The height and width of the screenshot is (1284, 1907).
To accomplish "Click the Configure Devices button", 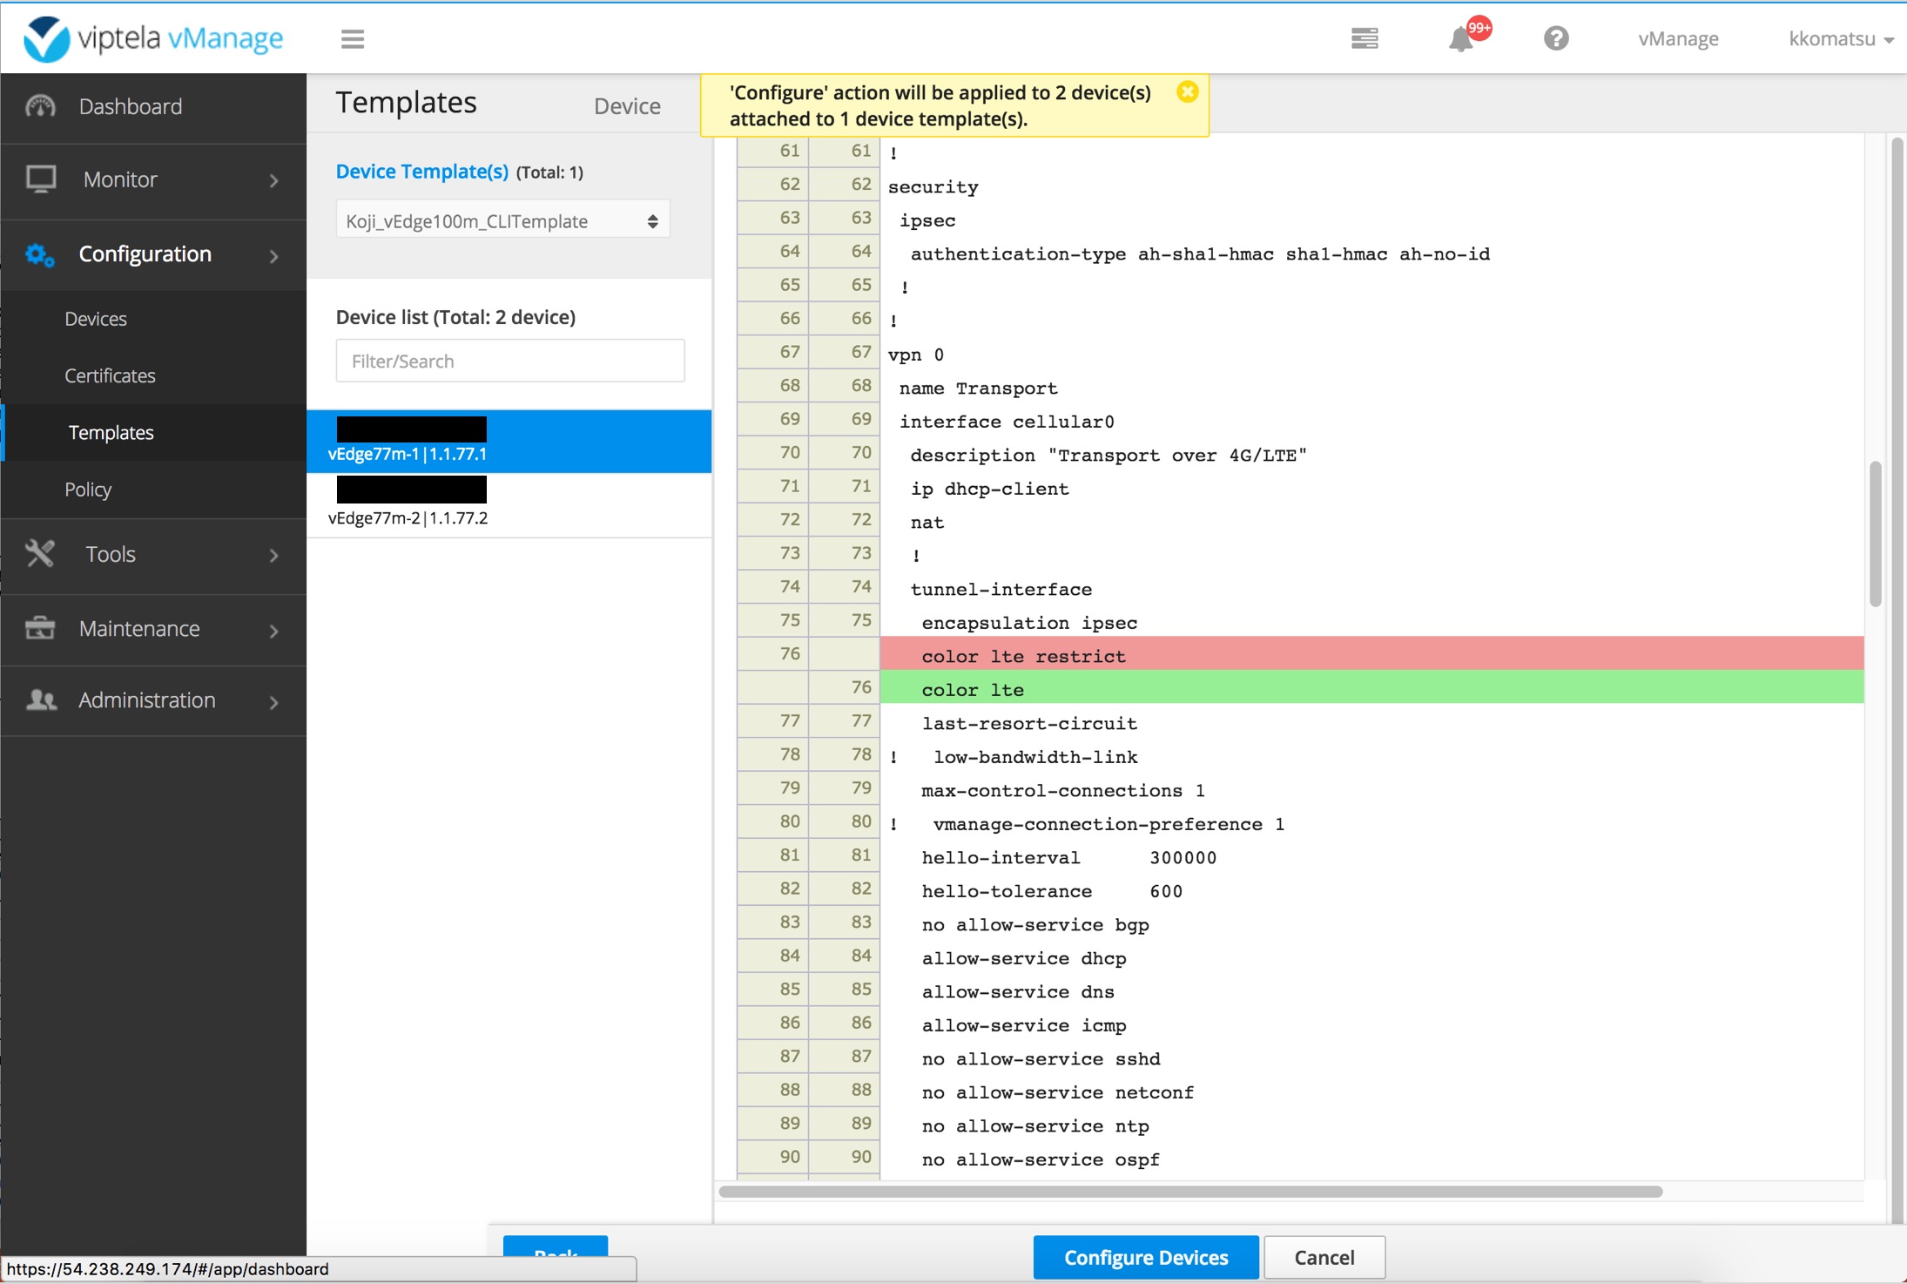I will tap(1144, 1257).
